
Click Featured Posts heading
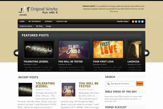click(x=35, y=35)
